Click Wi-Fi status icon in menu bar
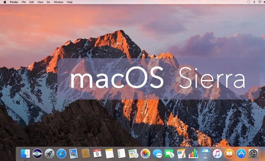Screen dimensions: 265x161 [x=259, y=2]
